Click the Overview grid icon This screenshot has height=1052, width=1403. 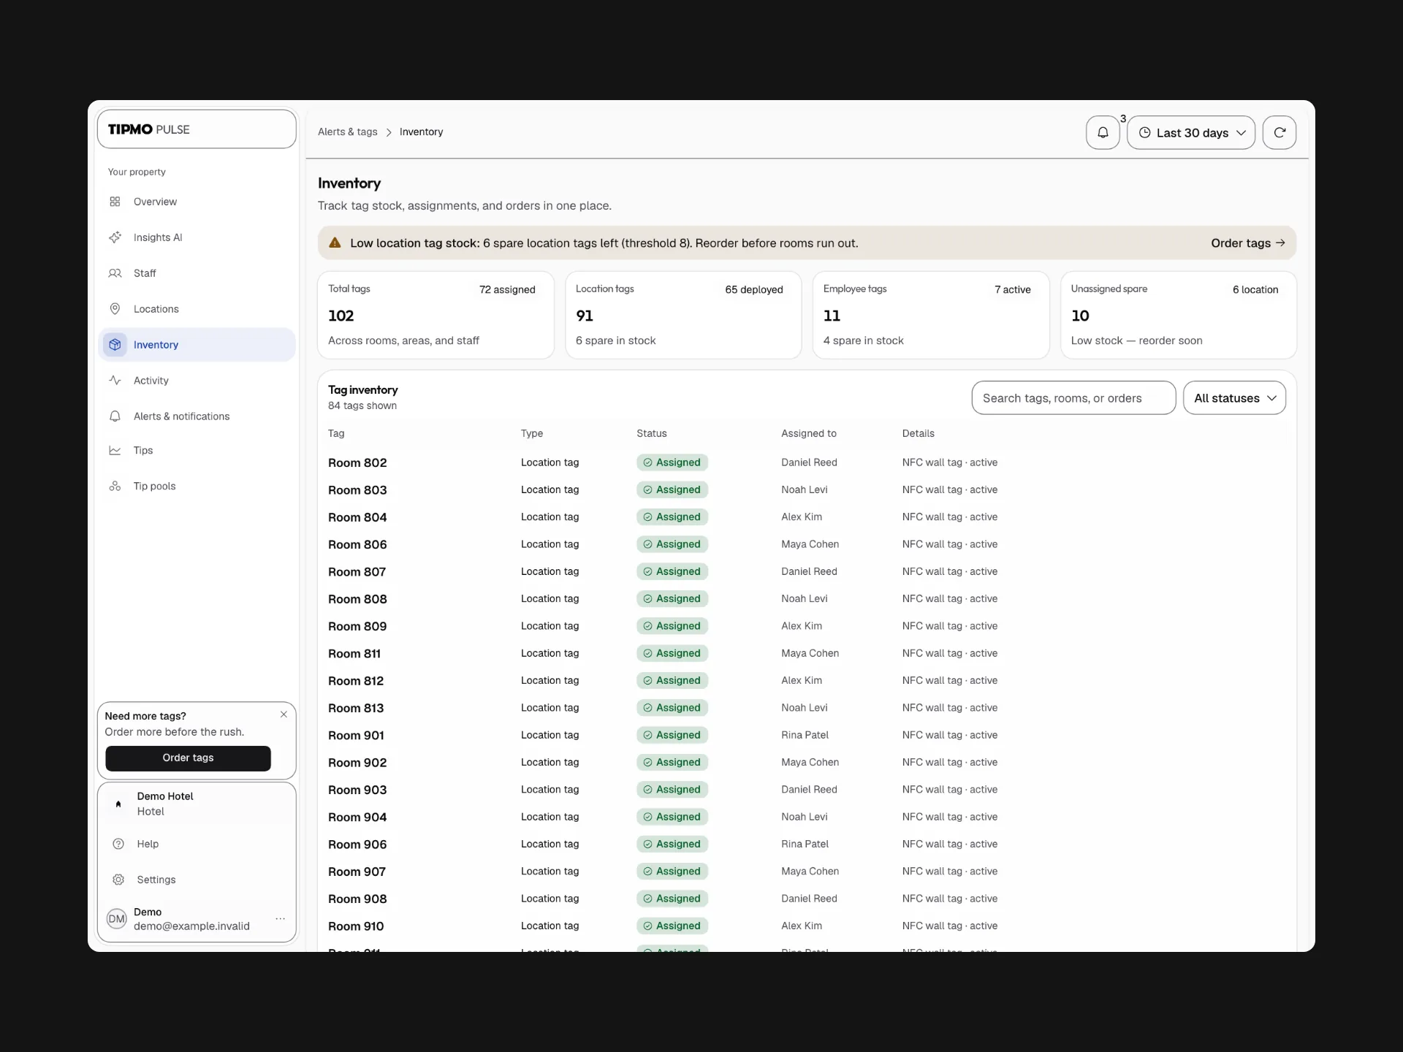coord(115,202)
